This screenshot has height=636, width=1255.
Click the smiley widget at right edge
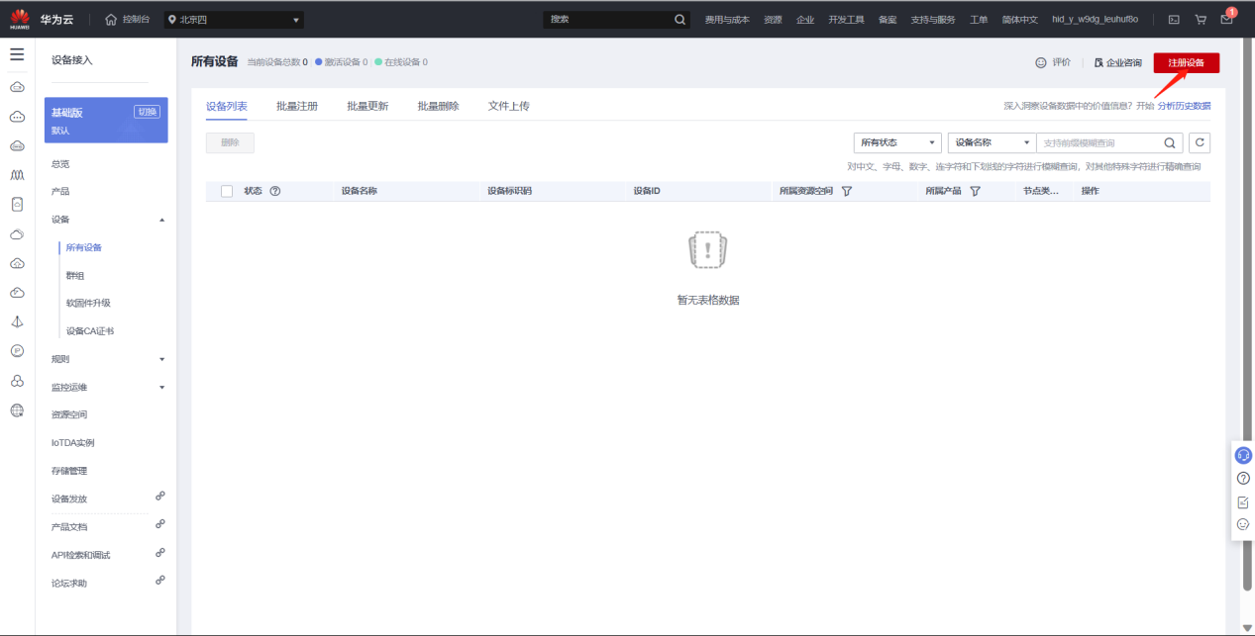(x=1243, y=524)
